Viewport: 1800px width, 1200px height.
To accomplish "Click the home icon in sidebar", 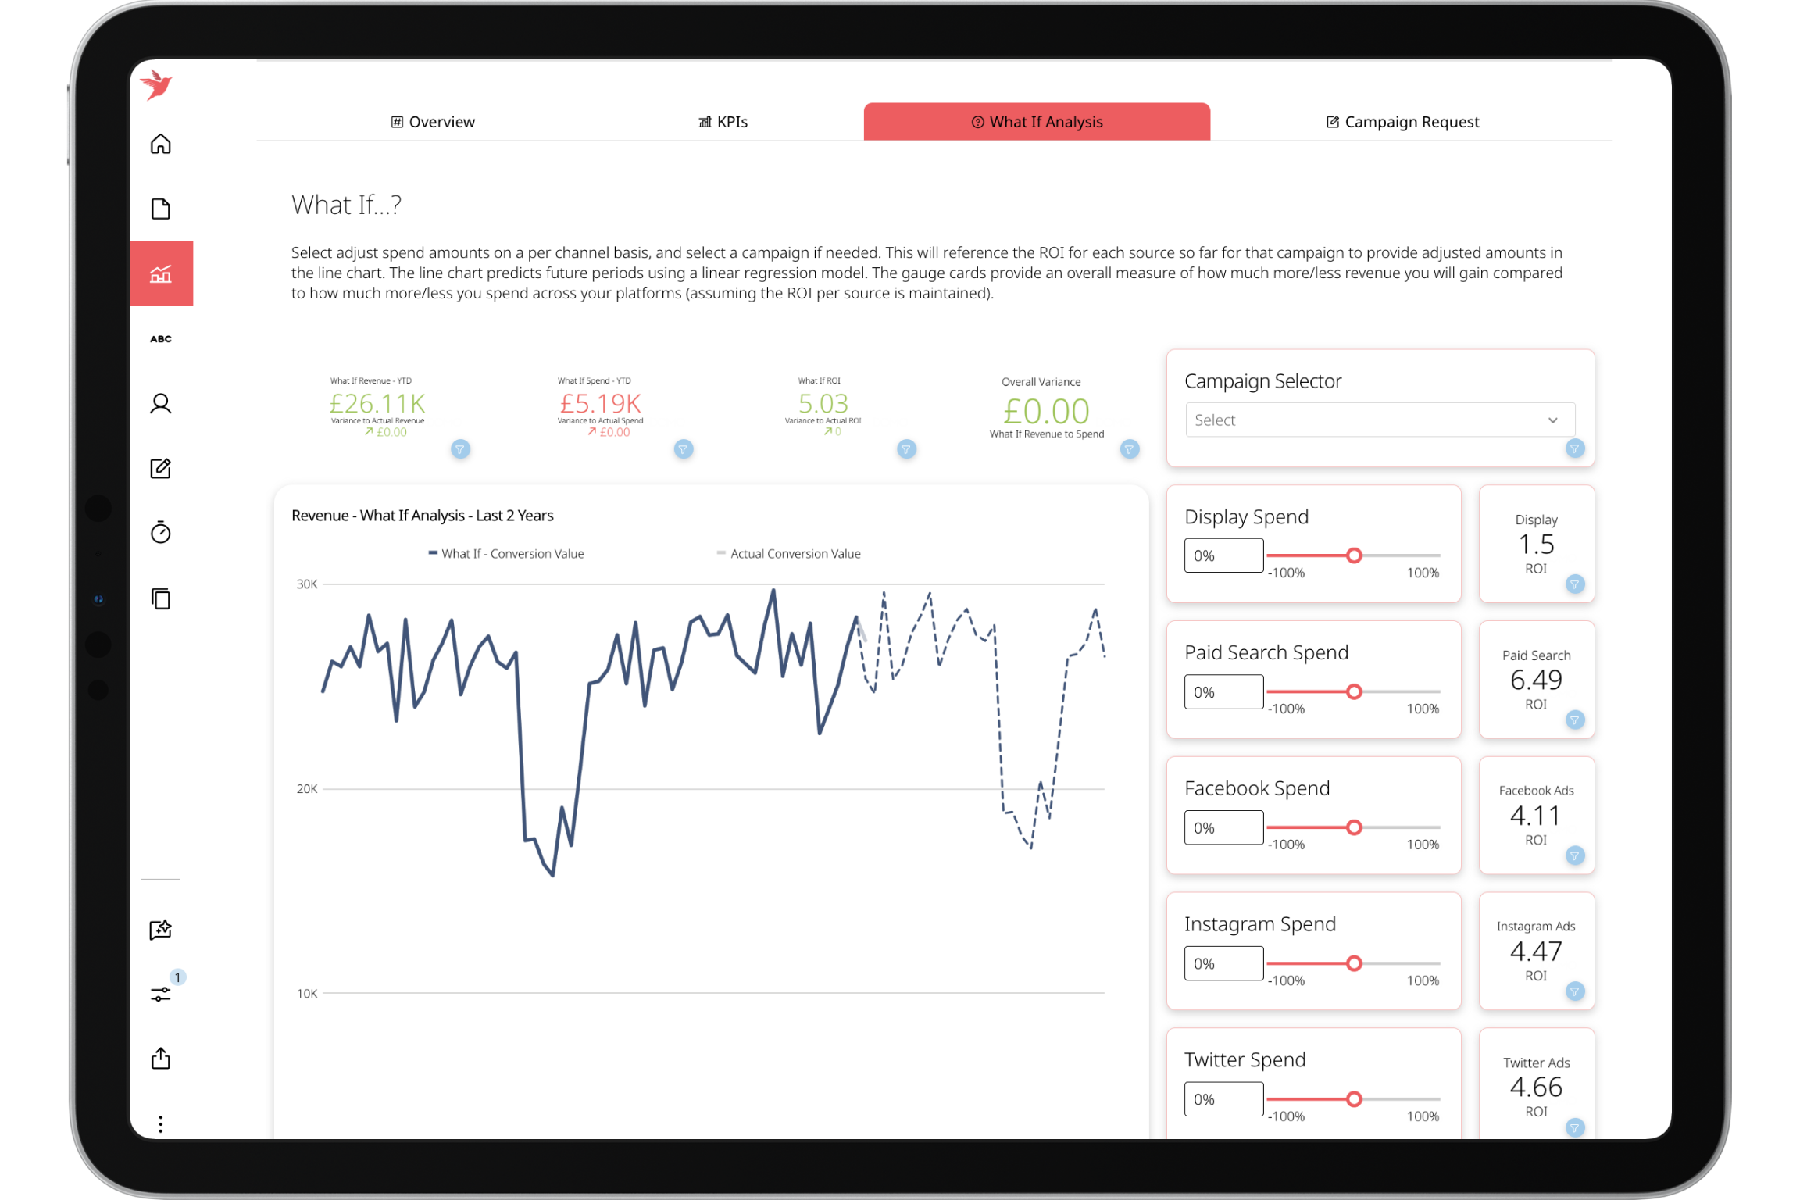I will coord(161,144).
